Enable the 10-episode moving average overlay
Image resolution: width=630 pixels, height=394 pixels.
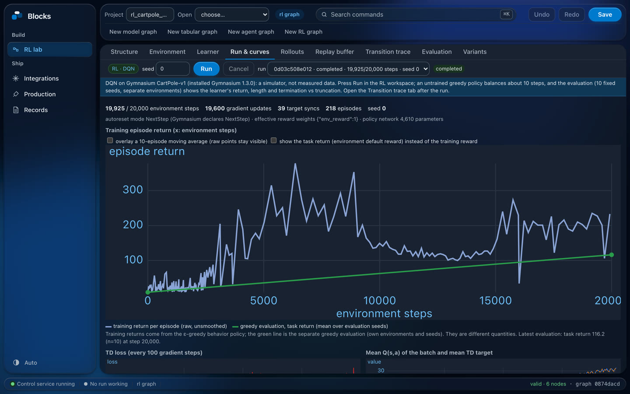110,141
